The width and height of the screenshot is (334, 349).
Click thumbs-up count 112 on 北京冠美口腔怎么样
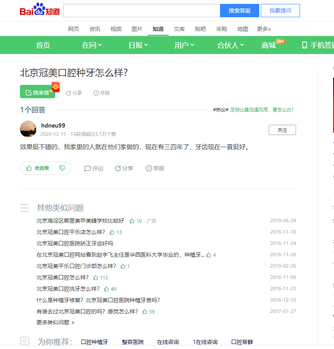pos(101,278)
